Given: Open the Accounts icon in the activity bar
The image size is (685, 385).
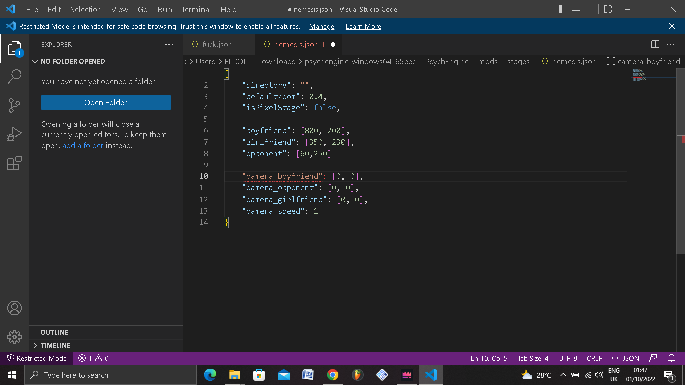Looking at the screenshot, I should [15, 308].
